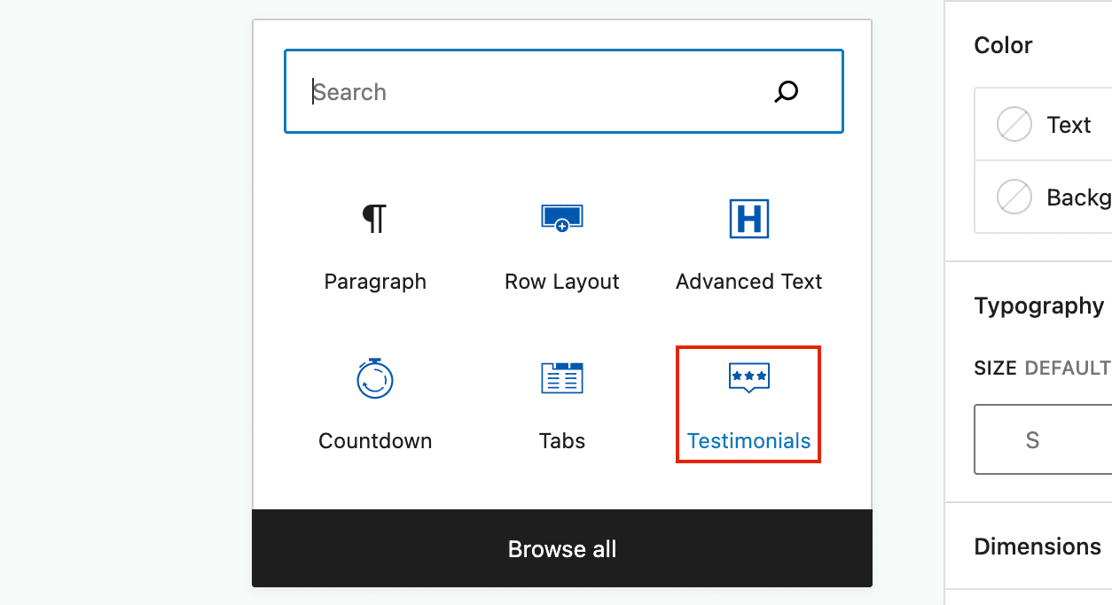This screenshot has width=1112, height=605.
Task: Open the Background color swatch circle
Action: point(1014,197)
